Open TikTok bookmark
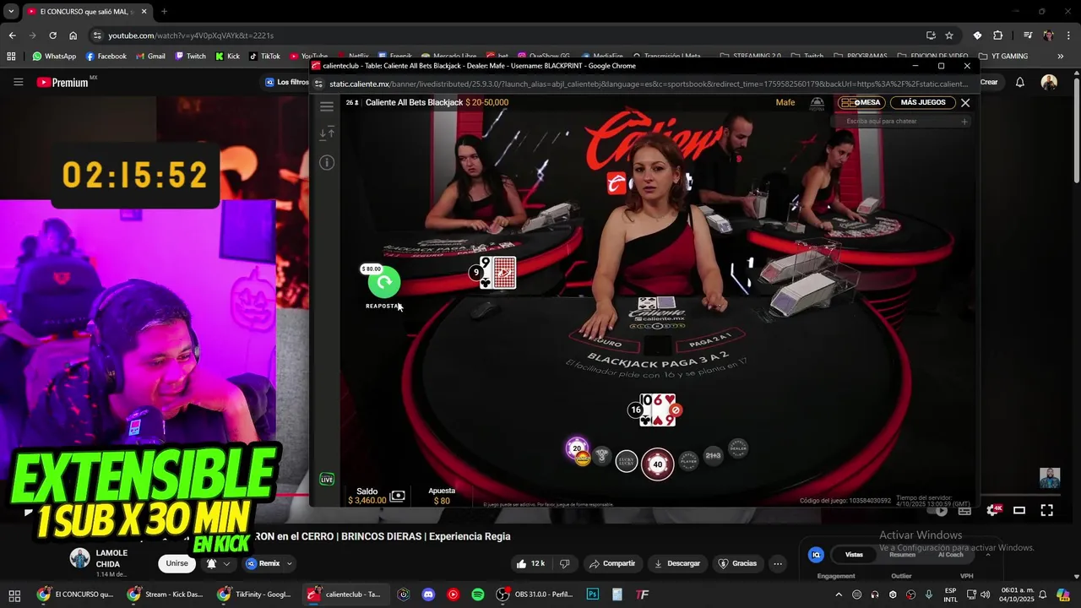The image size is (1081, 608). point(264,56)
